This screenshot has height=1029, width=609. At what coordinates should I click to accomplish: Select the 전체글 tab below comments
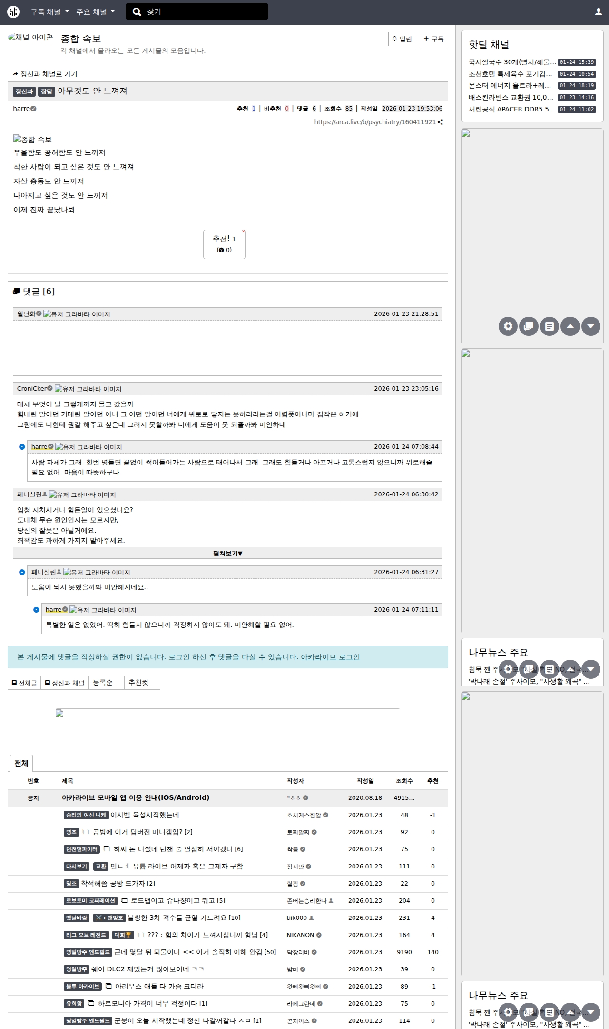[x=24, y=683]
